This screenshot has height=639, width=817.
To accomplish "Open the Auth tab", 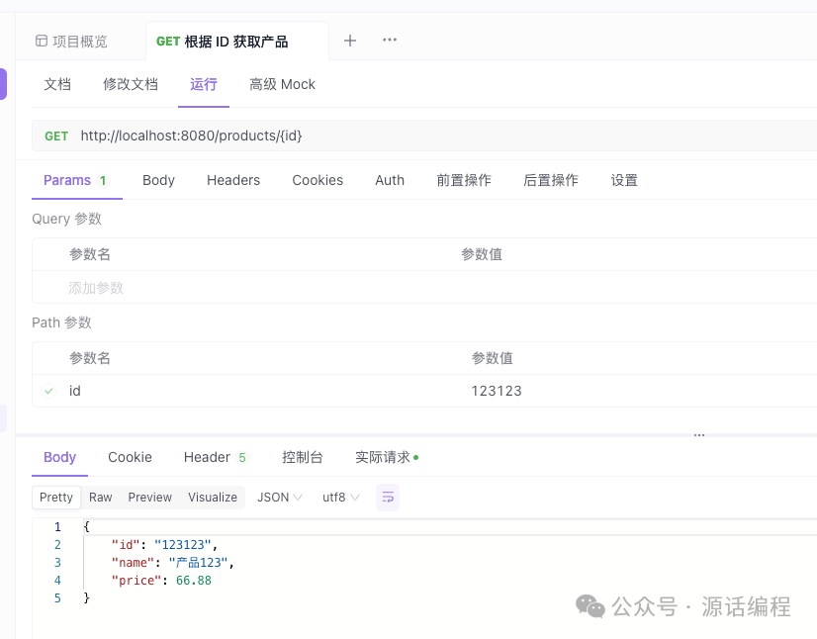I will click(390, 180).
